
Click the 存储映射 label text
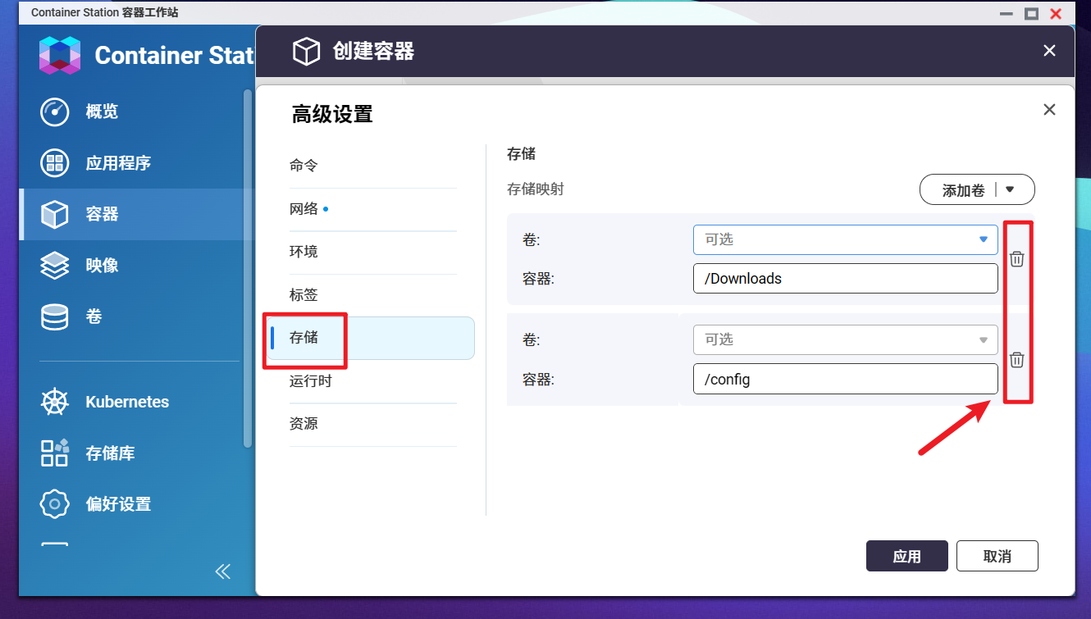click(536, 189)
